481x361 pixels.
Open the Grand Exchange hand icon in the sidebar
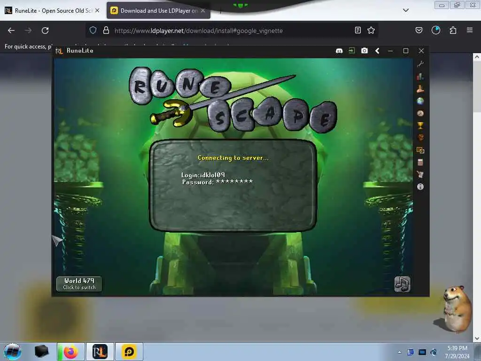point(420,89)
